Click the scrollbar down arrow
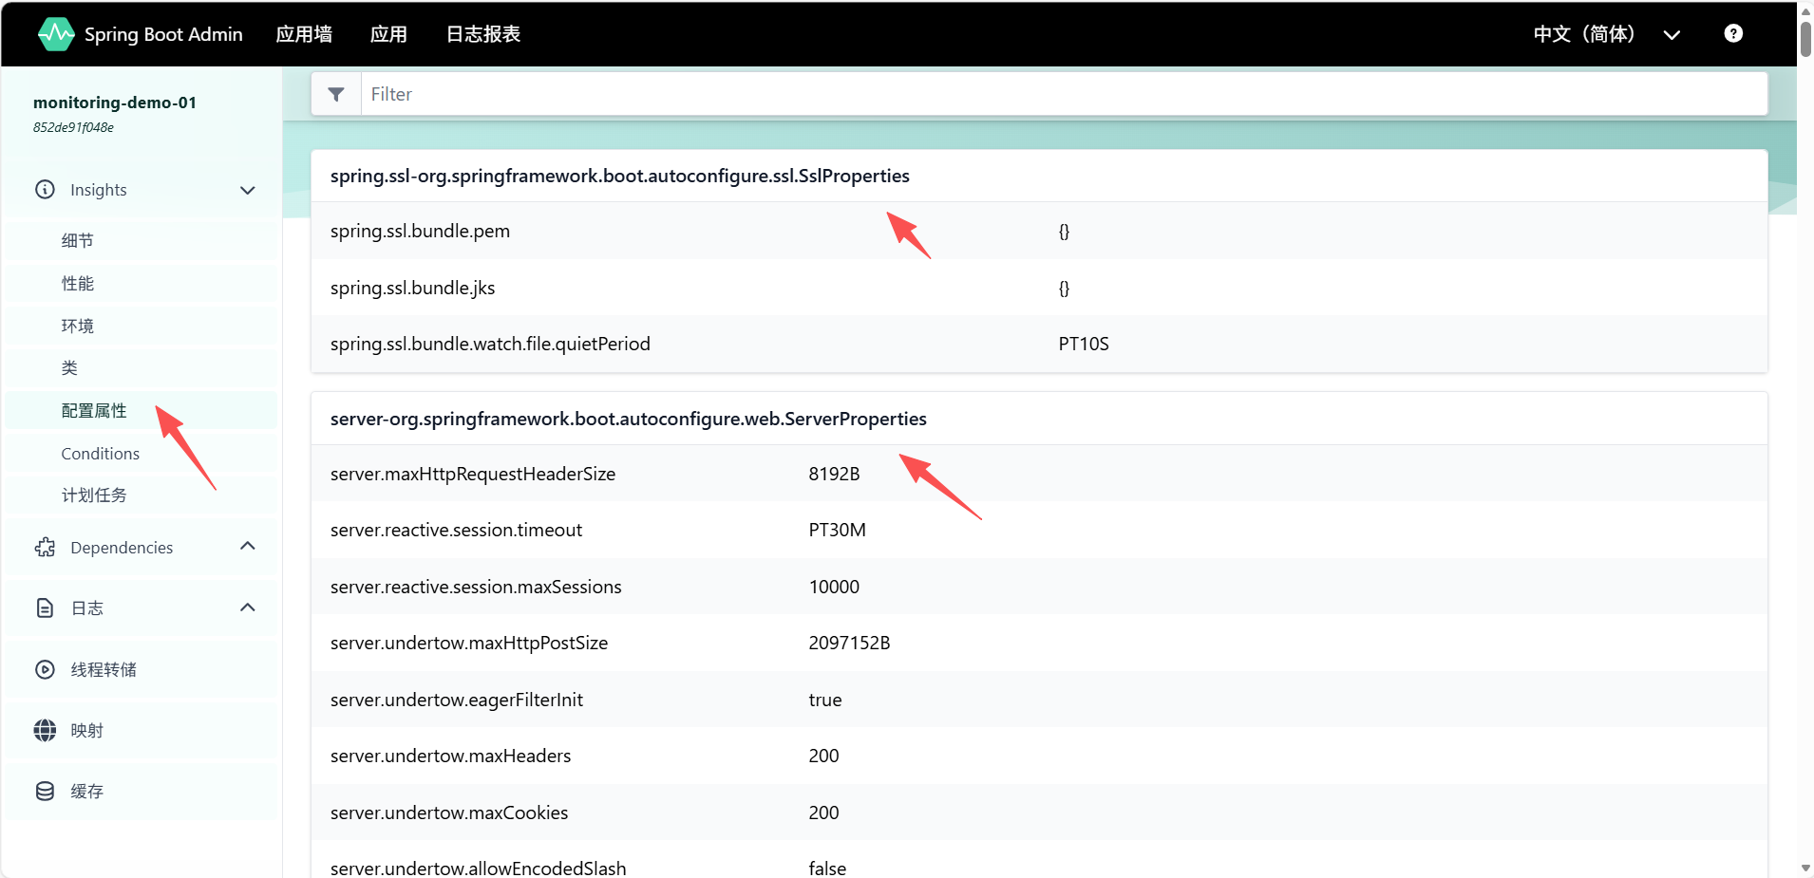Viewport: 1814px width, 878px height. (x=1805, y=869)
